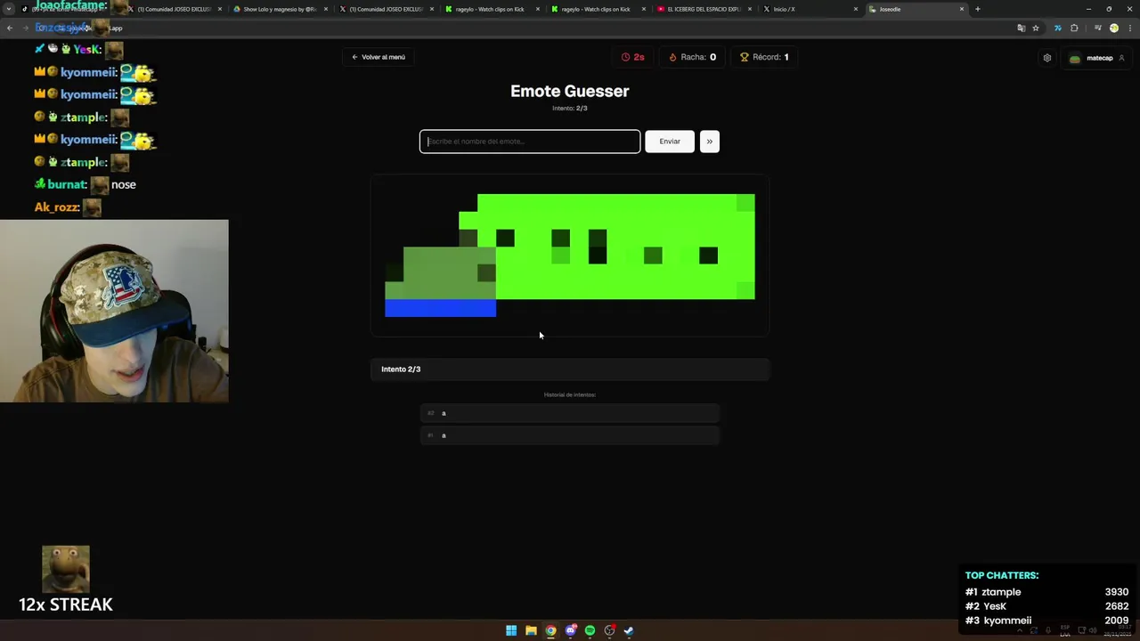Go back with the browser back arrow
The width and height of the screenshot is (1140, 641).
pyautogui.click(x=10, y=28)
